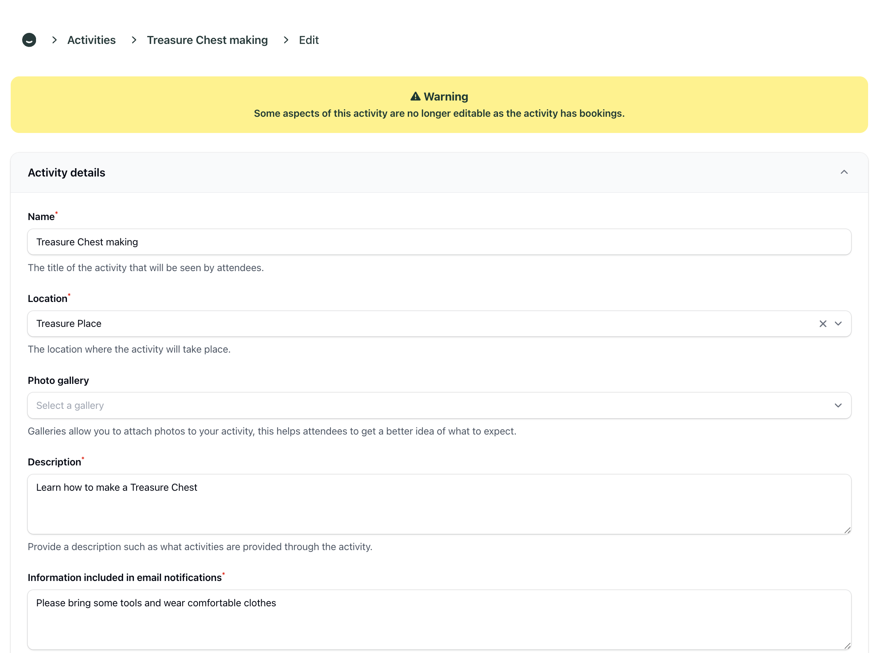878x653 pixels.
Task: Click the 'Information included in email notifications' label
Action: click(x=125, y=577)
